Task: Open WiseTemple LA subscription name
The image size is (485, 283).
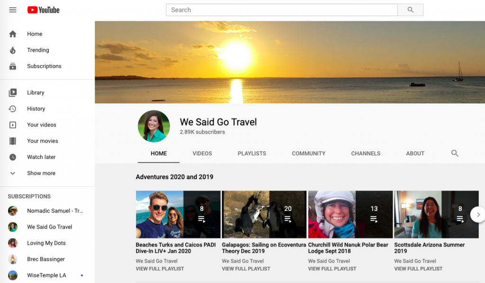Action: [x=46, y=275]
